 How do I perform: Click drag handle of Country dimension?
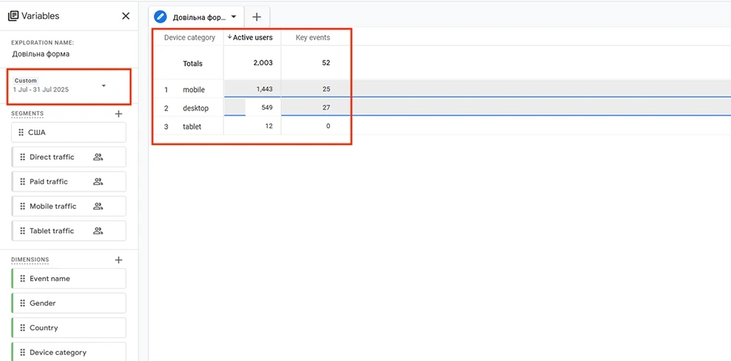coord(22,328)
